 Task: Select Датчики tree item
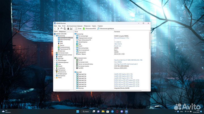click(x=61, y=51)
